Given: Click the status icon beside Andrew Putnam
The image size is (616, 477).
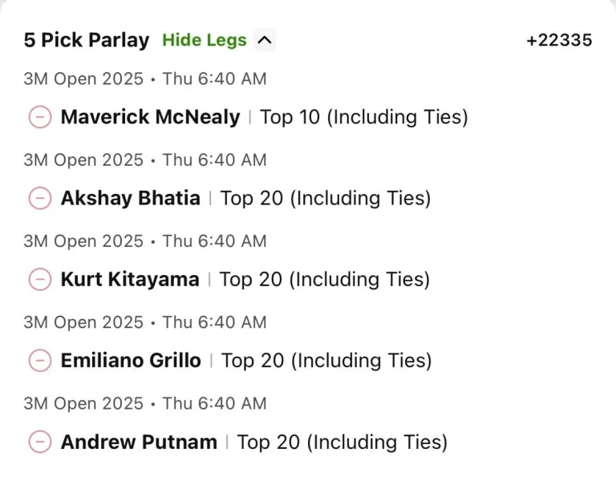Looking at the screenshot, I should 39,442.
